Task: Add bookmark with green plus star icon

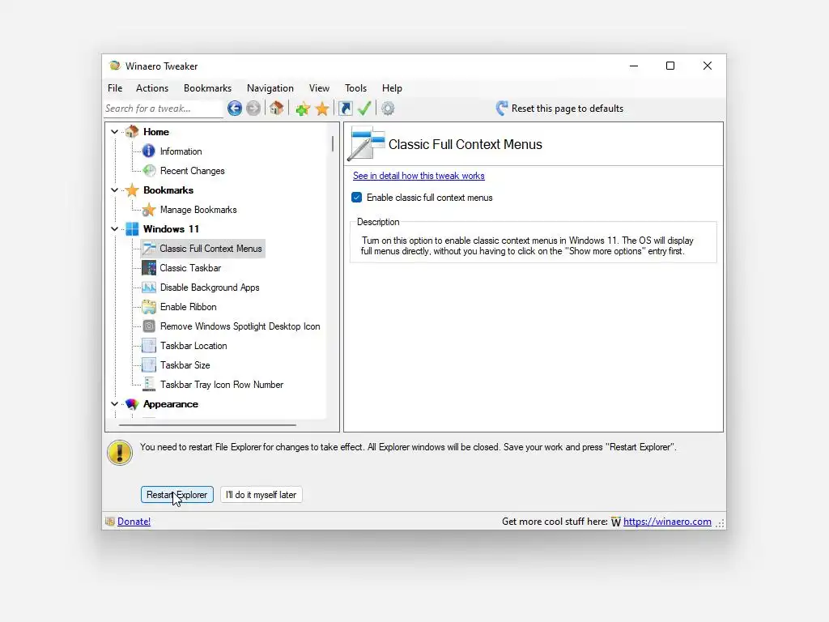Action: 303,109
